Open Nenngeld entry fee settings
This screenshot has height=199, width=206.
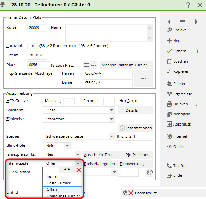pos(169,114)
